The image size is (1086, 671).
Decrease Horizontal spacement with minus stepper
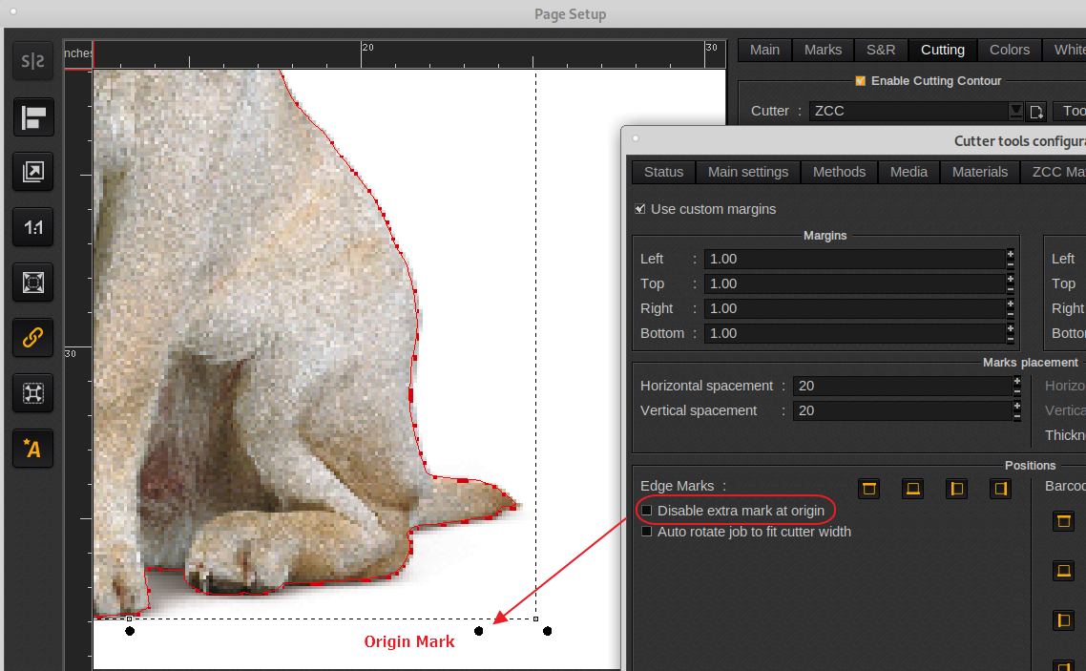(x=1016, y=391)
